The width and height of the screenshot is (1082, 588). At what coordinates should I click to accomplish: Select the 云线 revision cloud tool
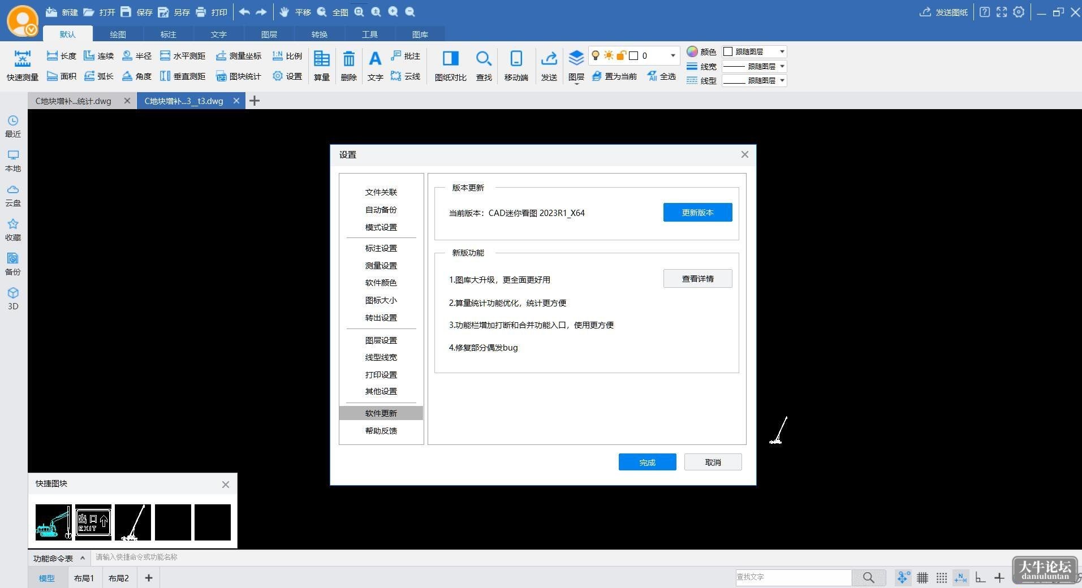pyautogui.click(x=406, y=76)
